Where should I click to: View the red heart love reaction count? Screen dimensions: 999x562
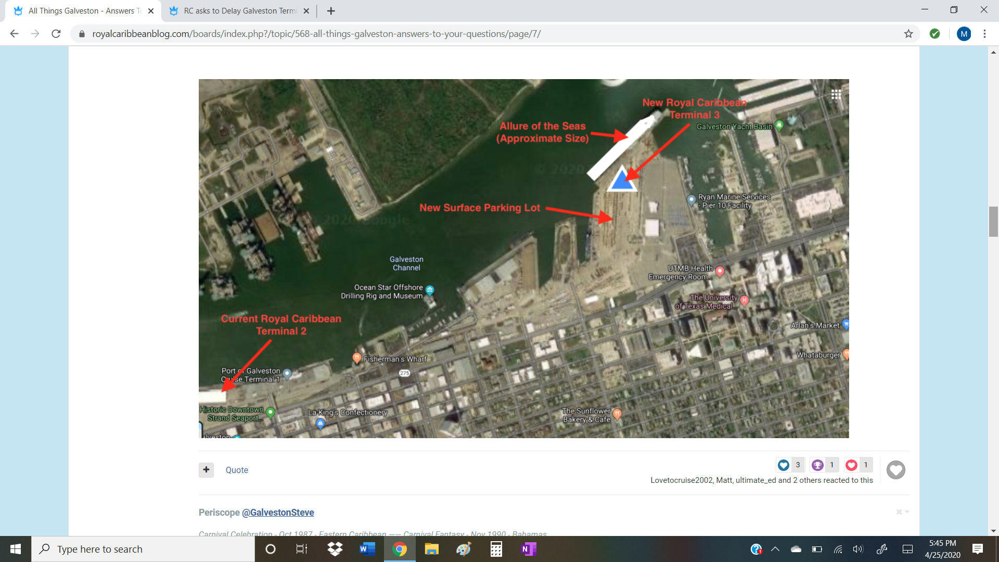[859, 465]
